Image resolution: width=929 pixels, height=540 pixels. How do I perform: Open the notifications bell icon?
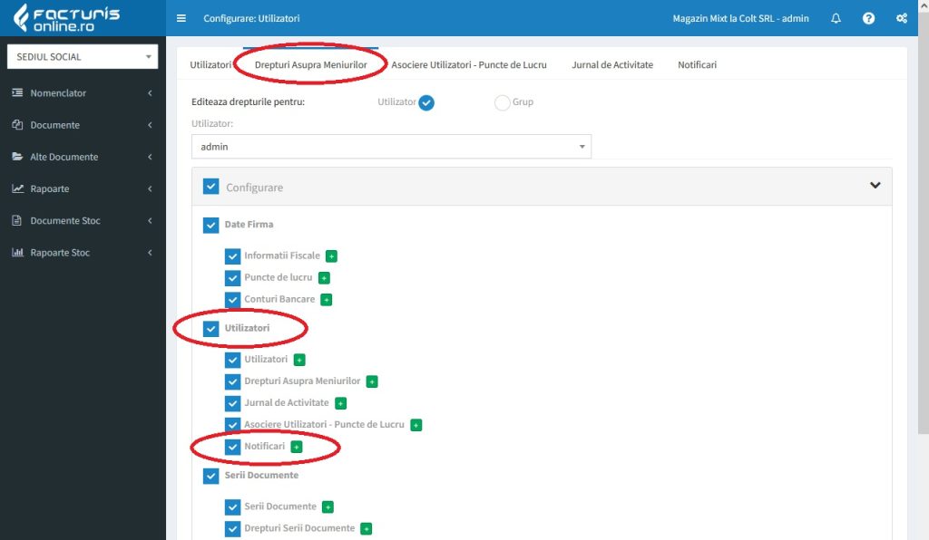[836, 18]
